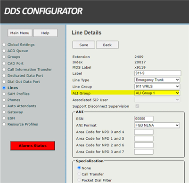This screenshot has width=189, height=183.
Task: Select the Lines sidebar option
Action: pyautogui.click(x=4, y=88)
